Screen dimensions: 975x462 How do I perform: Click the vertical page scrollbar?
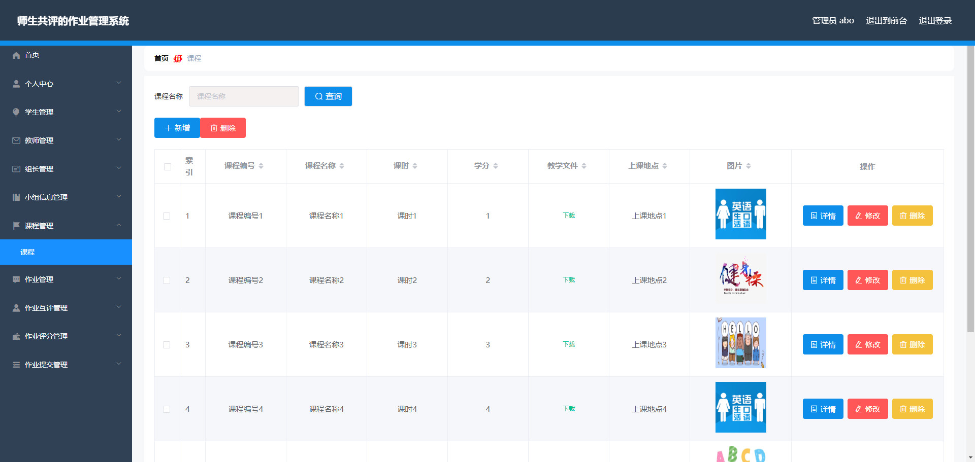click(970, 189)
